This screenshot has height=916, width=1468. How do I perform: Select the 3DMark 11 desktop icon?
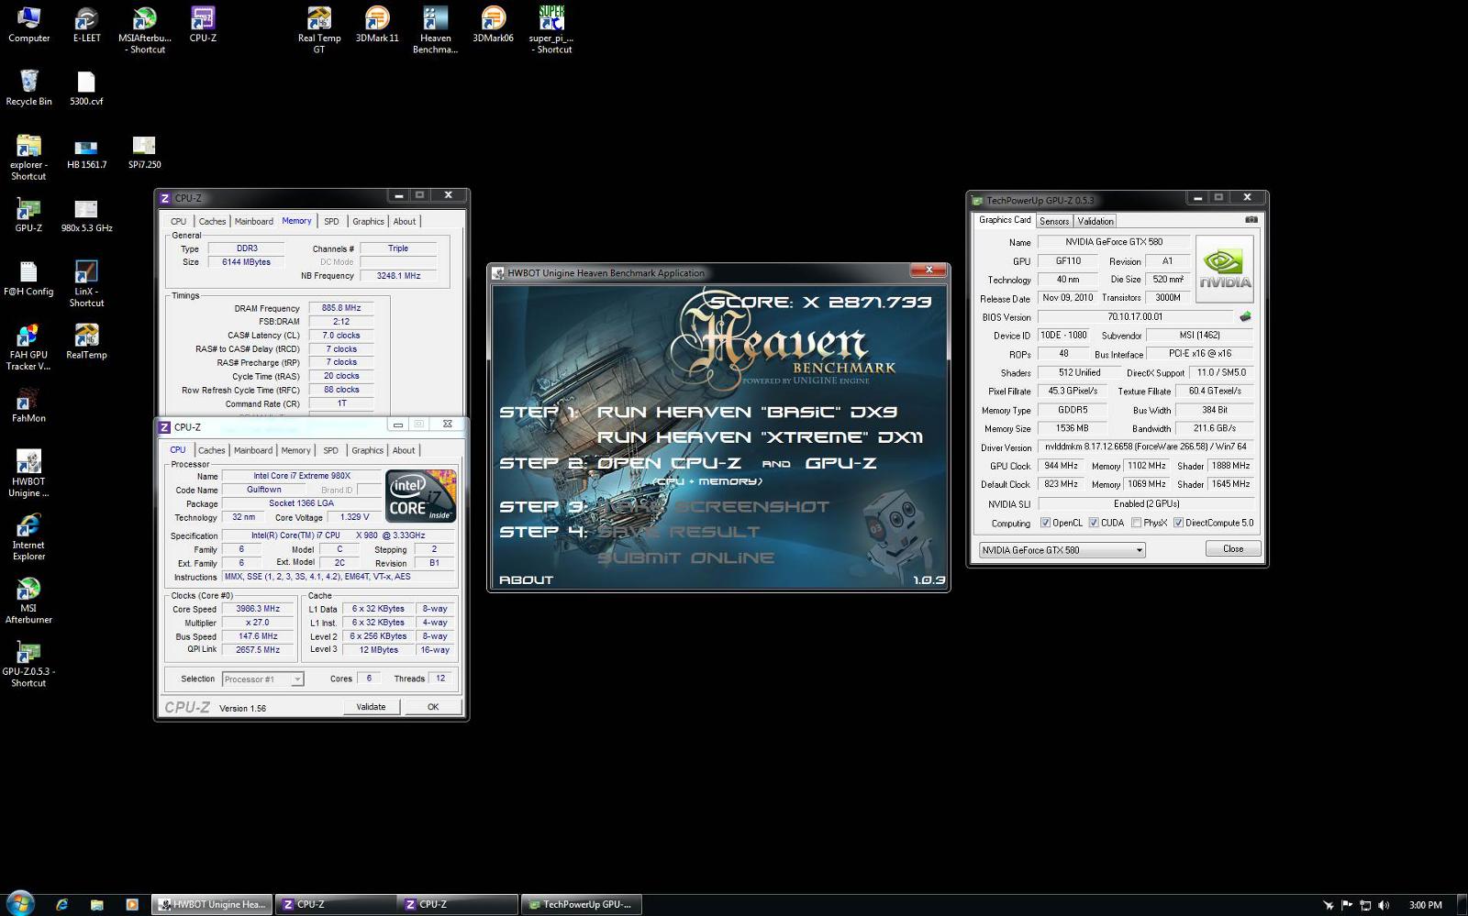click(377, 25)
